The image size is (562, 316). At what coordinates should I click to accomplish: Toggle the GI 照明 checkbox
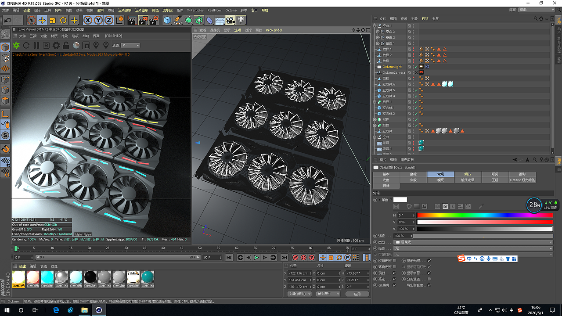point(394,285)
